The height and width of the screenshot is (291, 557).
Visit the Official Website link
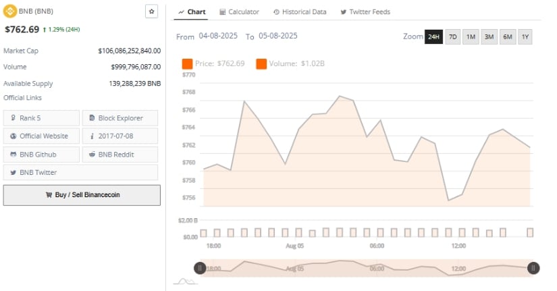click(41, 136)
